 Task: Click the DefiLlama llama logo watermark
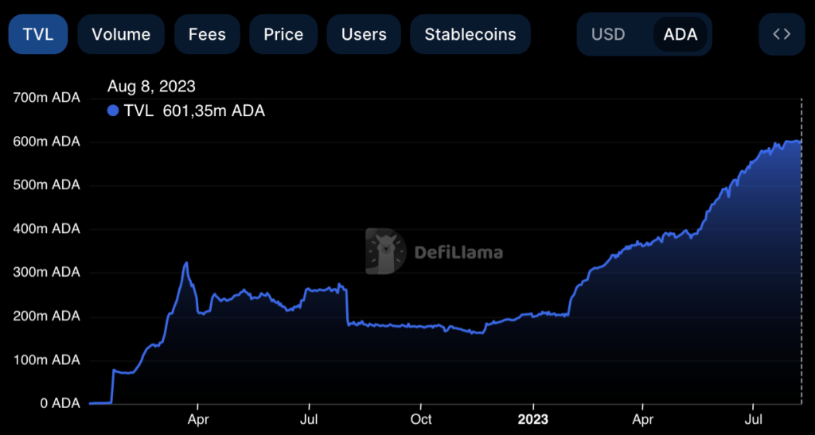[385, 251]
